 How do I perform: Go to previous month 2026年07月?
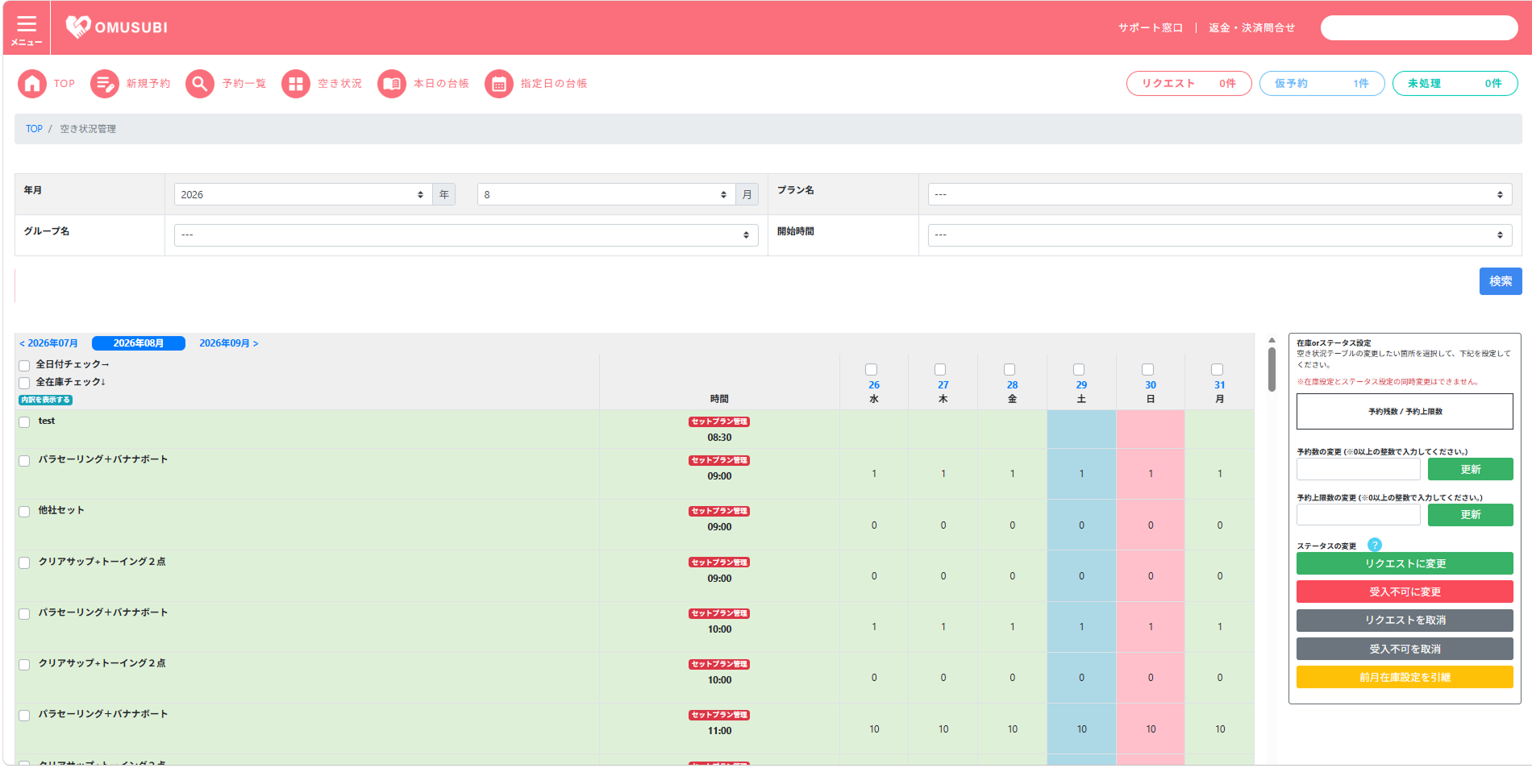48,343
